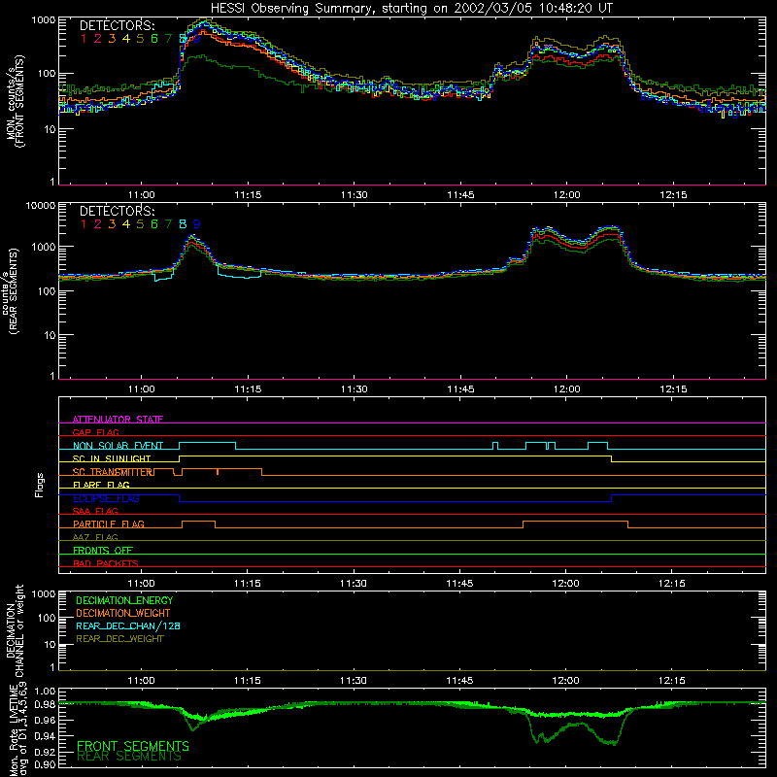Click the ATTENUATOR_STATE flag label

point(118,420)
